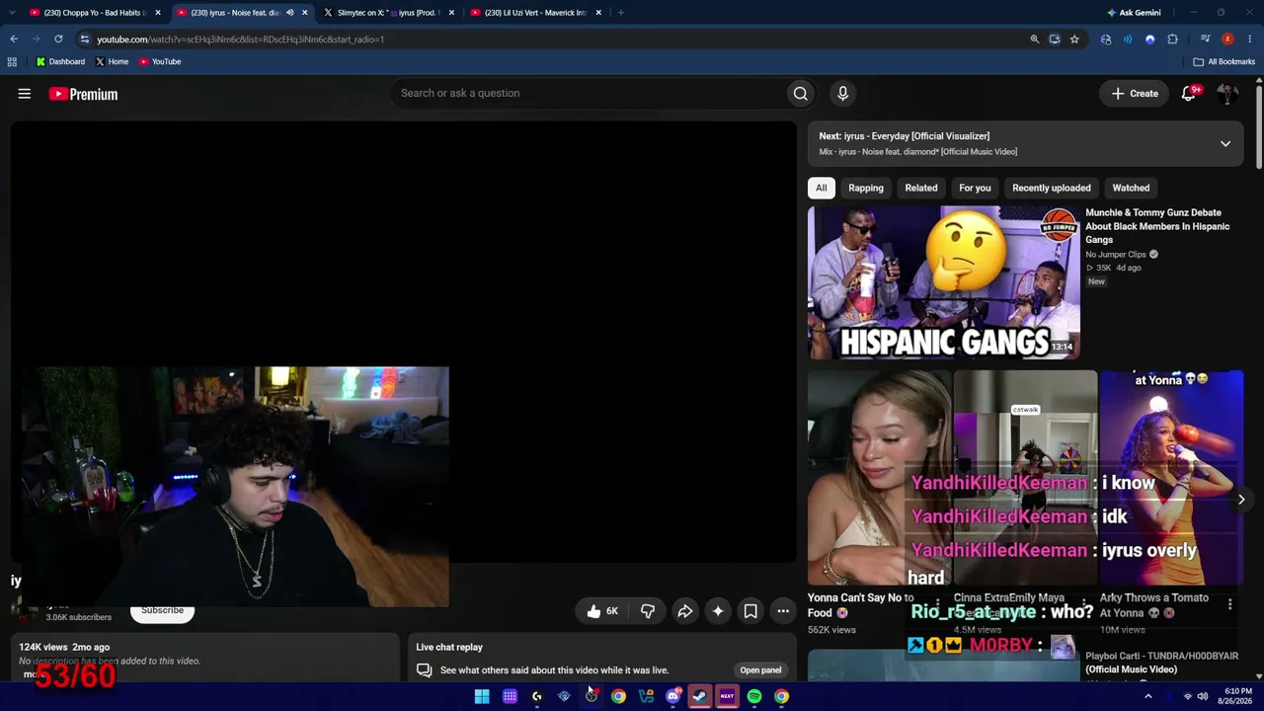Click the NEXT app taskbar icon

[x=727, y=696]
